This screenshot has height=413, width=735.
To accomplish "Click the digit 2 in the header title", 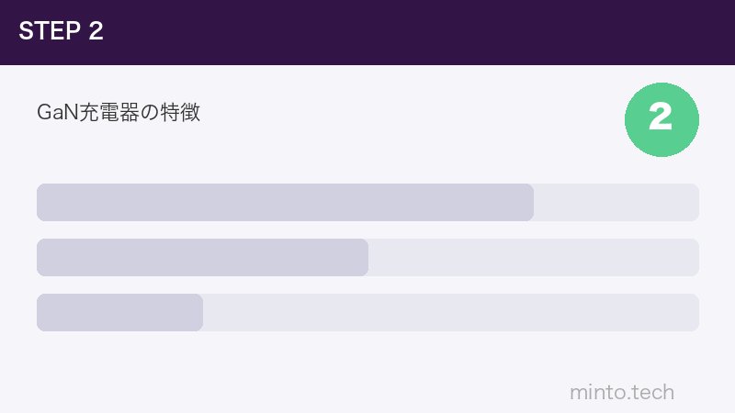I will pyautogui.click(x=96, y=31).
